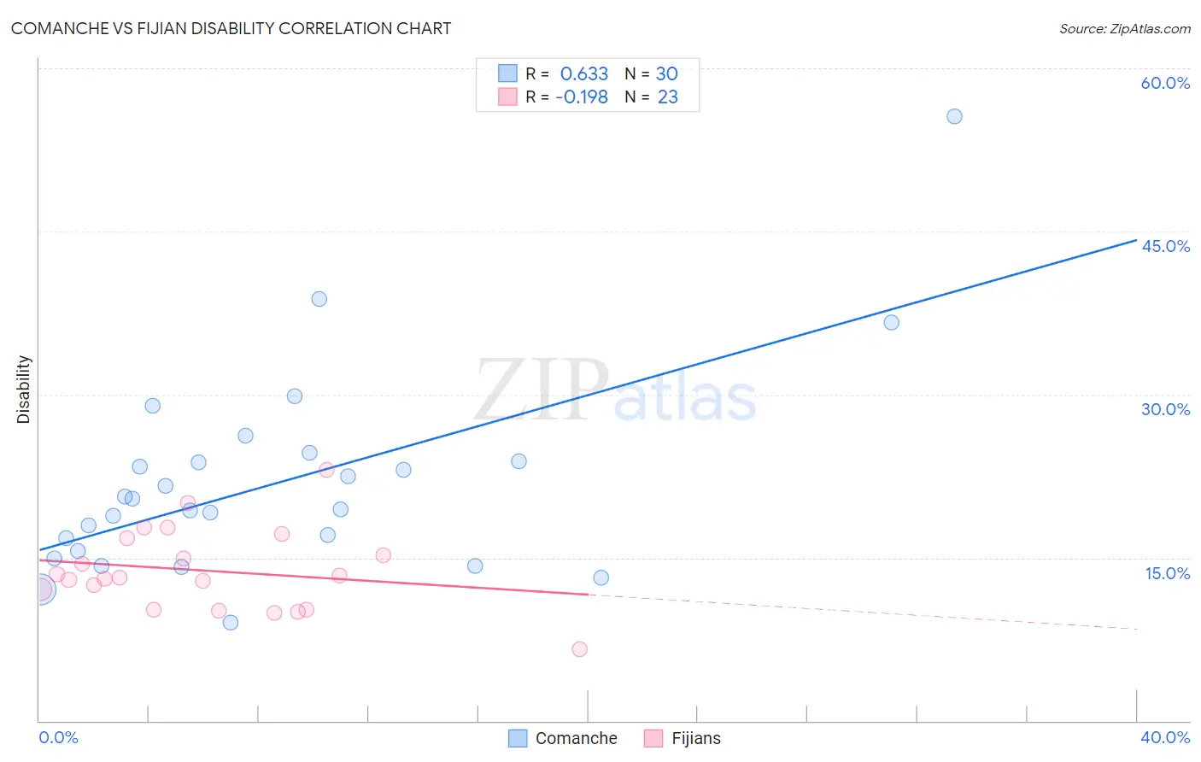This screenshot has width=1201, height=762.
Task: Click the chart title text
Action: [231, 28]
